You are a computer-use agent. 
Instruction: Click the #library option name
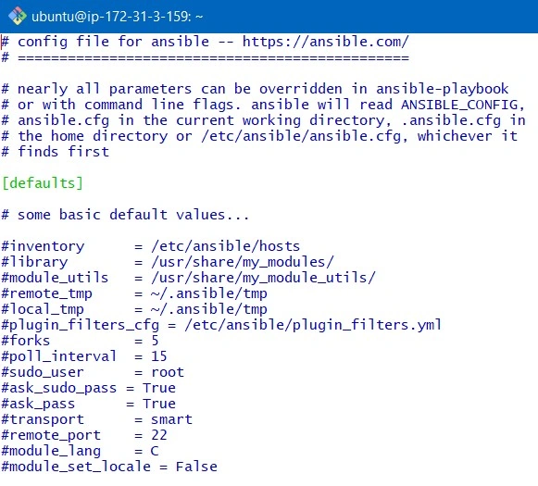coord(34,262)
